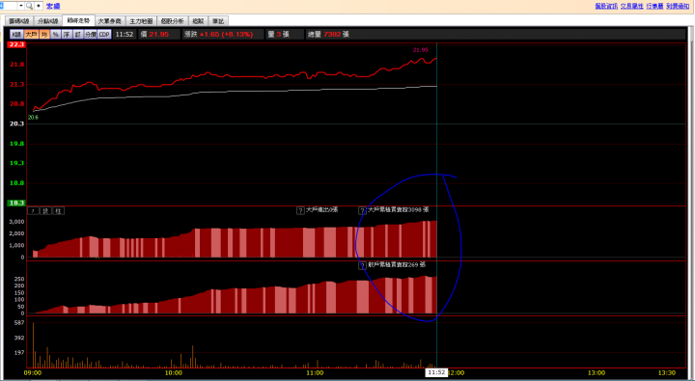Click the 09:00 time axis label

33,373
